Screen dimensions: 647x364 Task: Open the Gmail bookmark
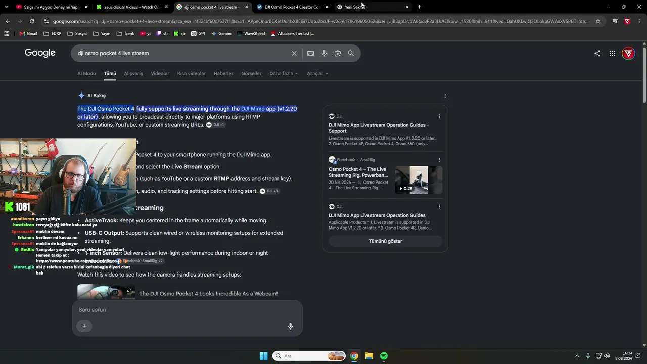[x=28, y=34]
